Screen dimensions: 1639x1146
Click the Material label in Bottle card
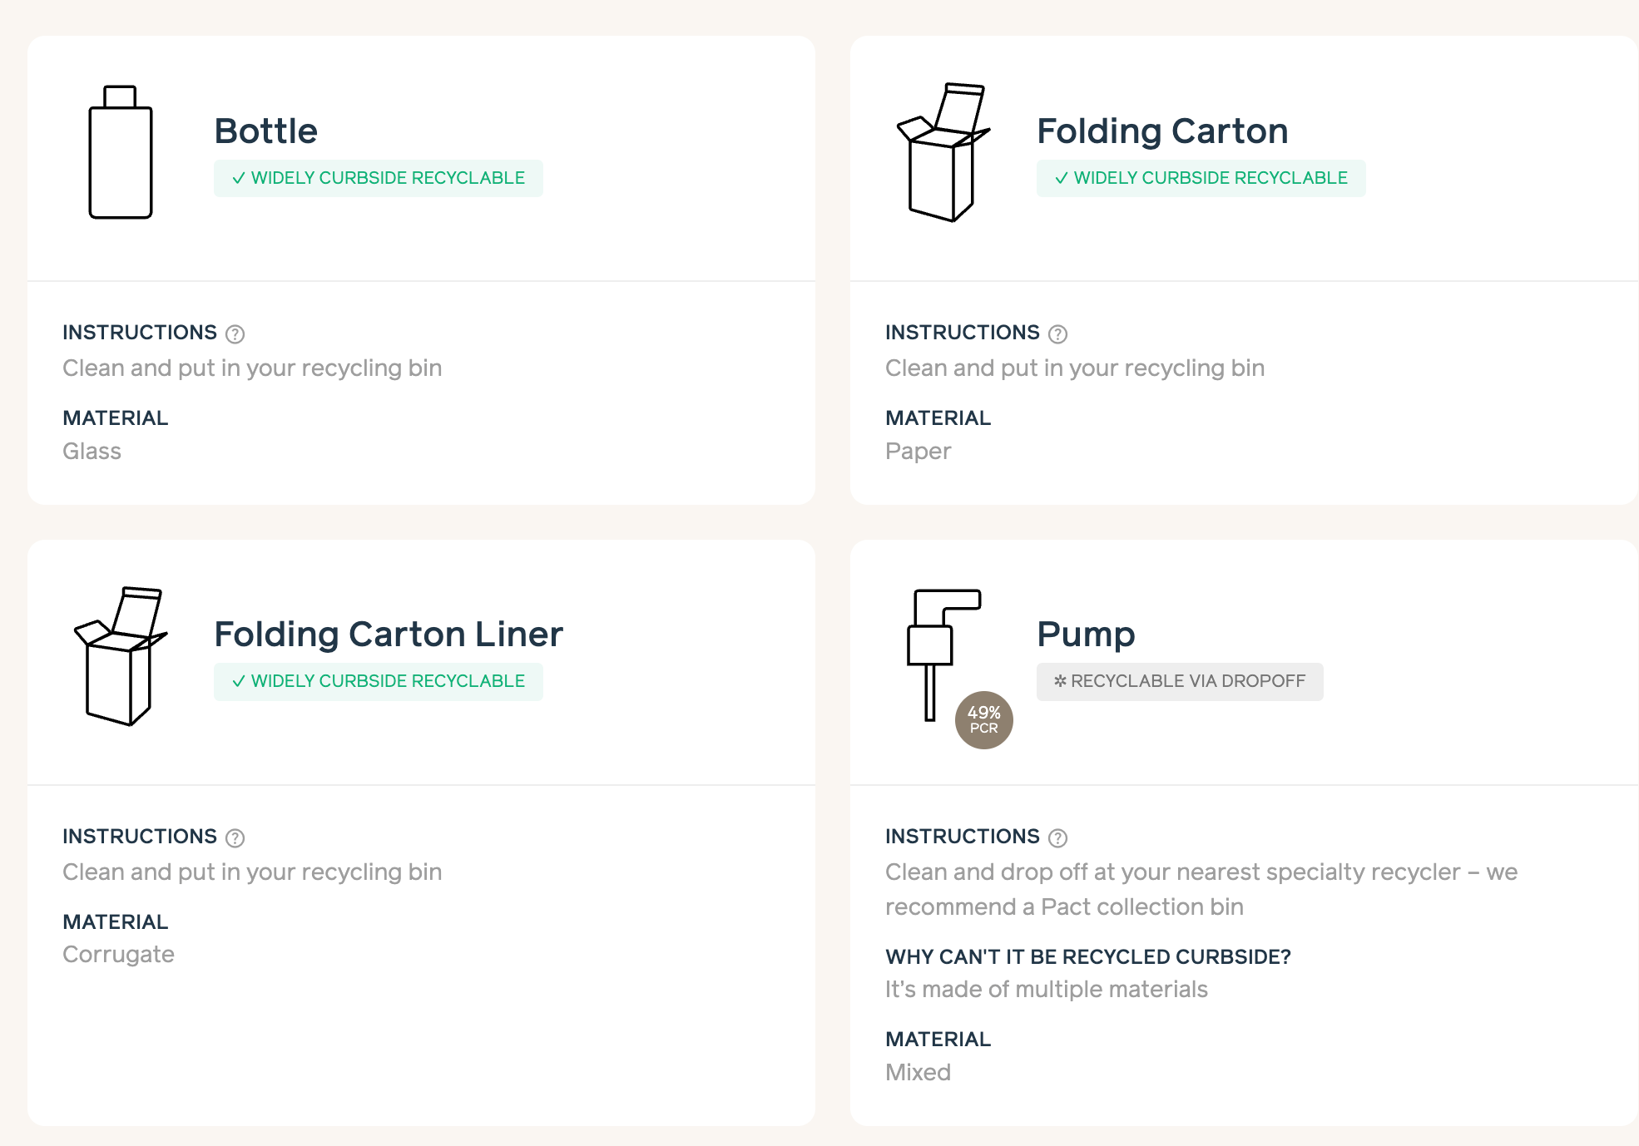(116, 417)
